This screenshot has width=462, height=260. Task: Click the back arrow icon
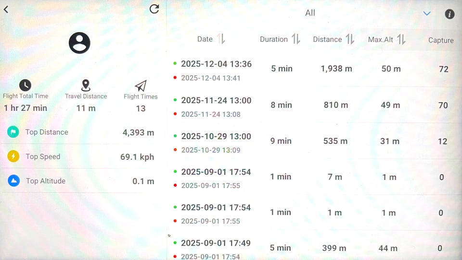pos(6,9)
